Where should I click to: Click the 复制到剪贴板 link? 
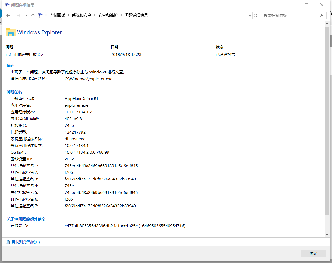pos(25,242)
